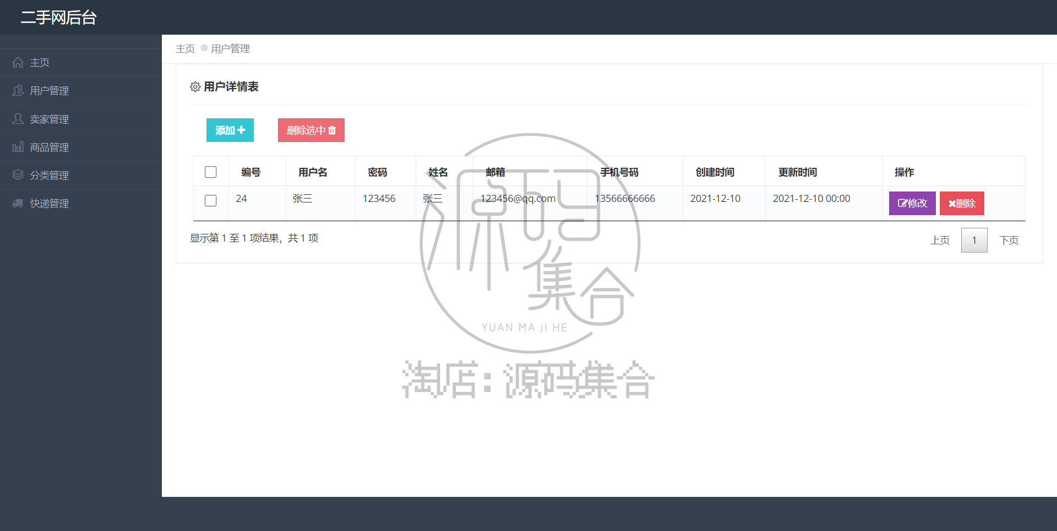
Task: Click the 卖家管理 person icon in the sidebar
Action: [18, 119]
